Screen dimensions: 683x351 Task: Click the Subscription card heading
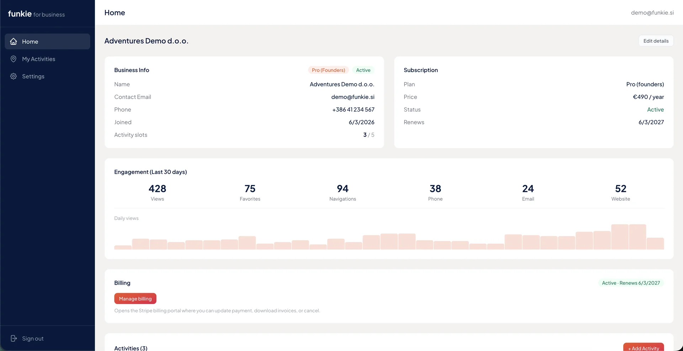point(420,70)
